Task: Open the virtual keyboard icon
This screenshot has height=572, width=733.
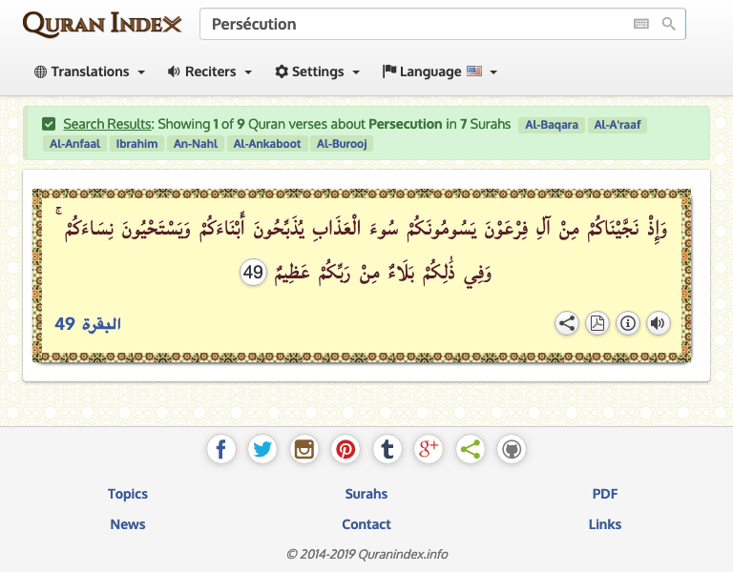Action: (641, 24)
